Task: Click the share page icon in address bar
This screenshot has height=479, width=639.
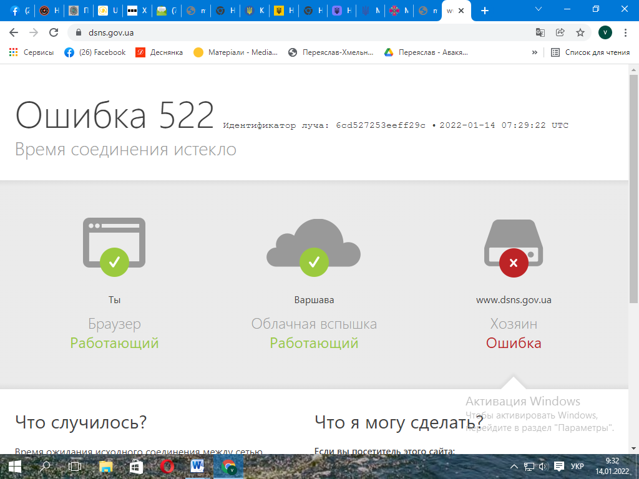Action: tap(560, 32)
